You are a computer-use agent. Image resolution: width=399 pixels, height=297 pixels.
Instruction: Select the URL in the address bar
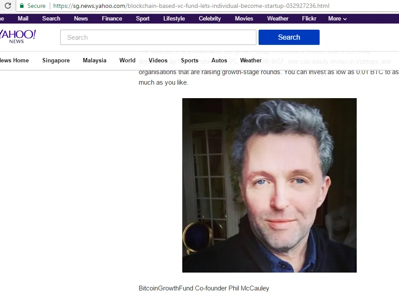(x=191, y=6)
